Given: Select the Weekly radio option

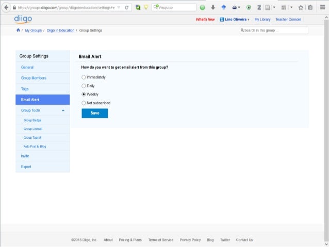Looking at the screenshot, I should click(84, 94).
